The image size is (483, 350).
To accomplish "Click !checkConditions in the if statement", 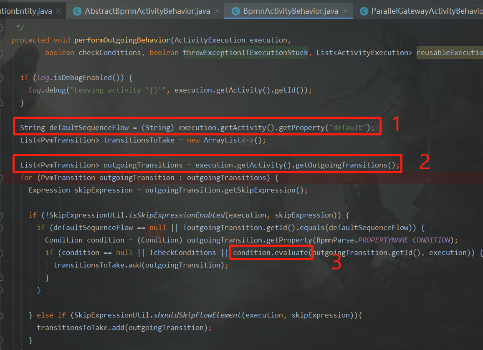I will (x=183, y=252).
